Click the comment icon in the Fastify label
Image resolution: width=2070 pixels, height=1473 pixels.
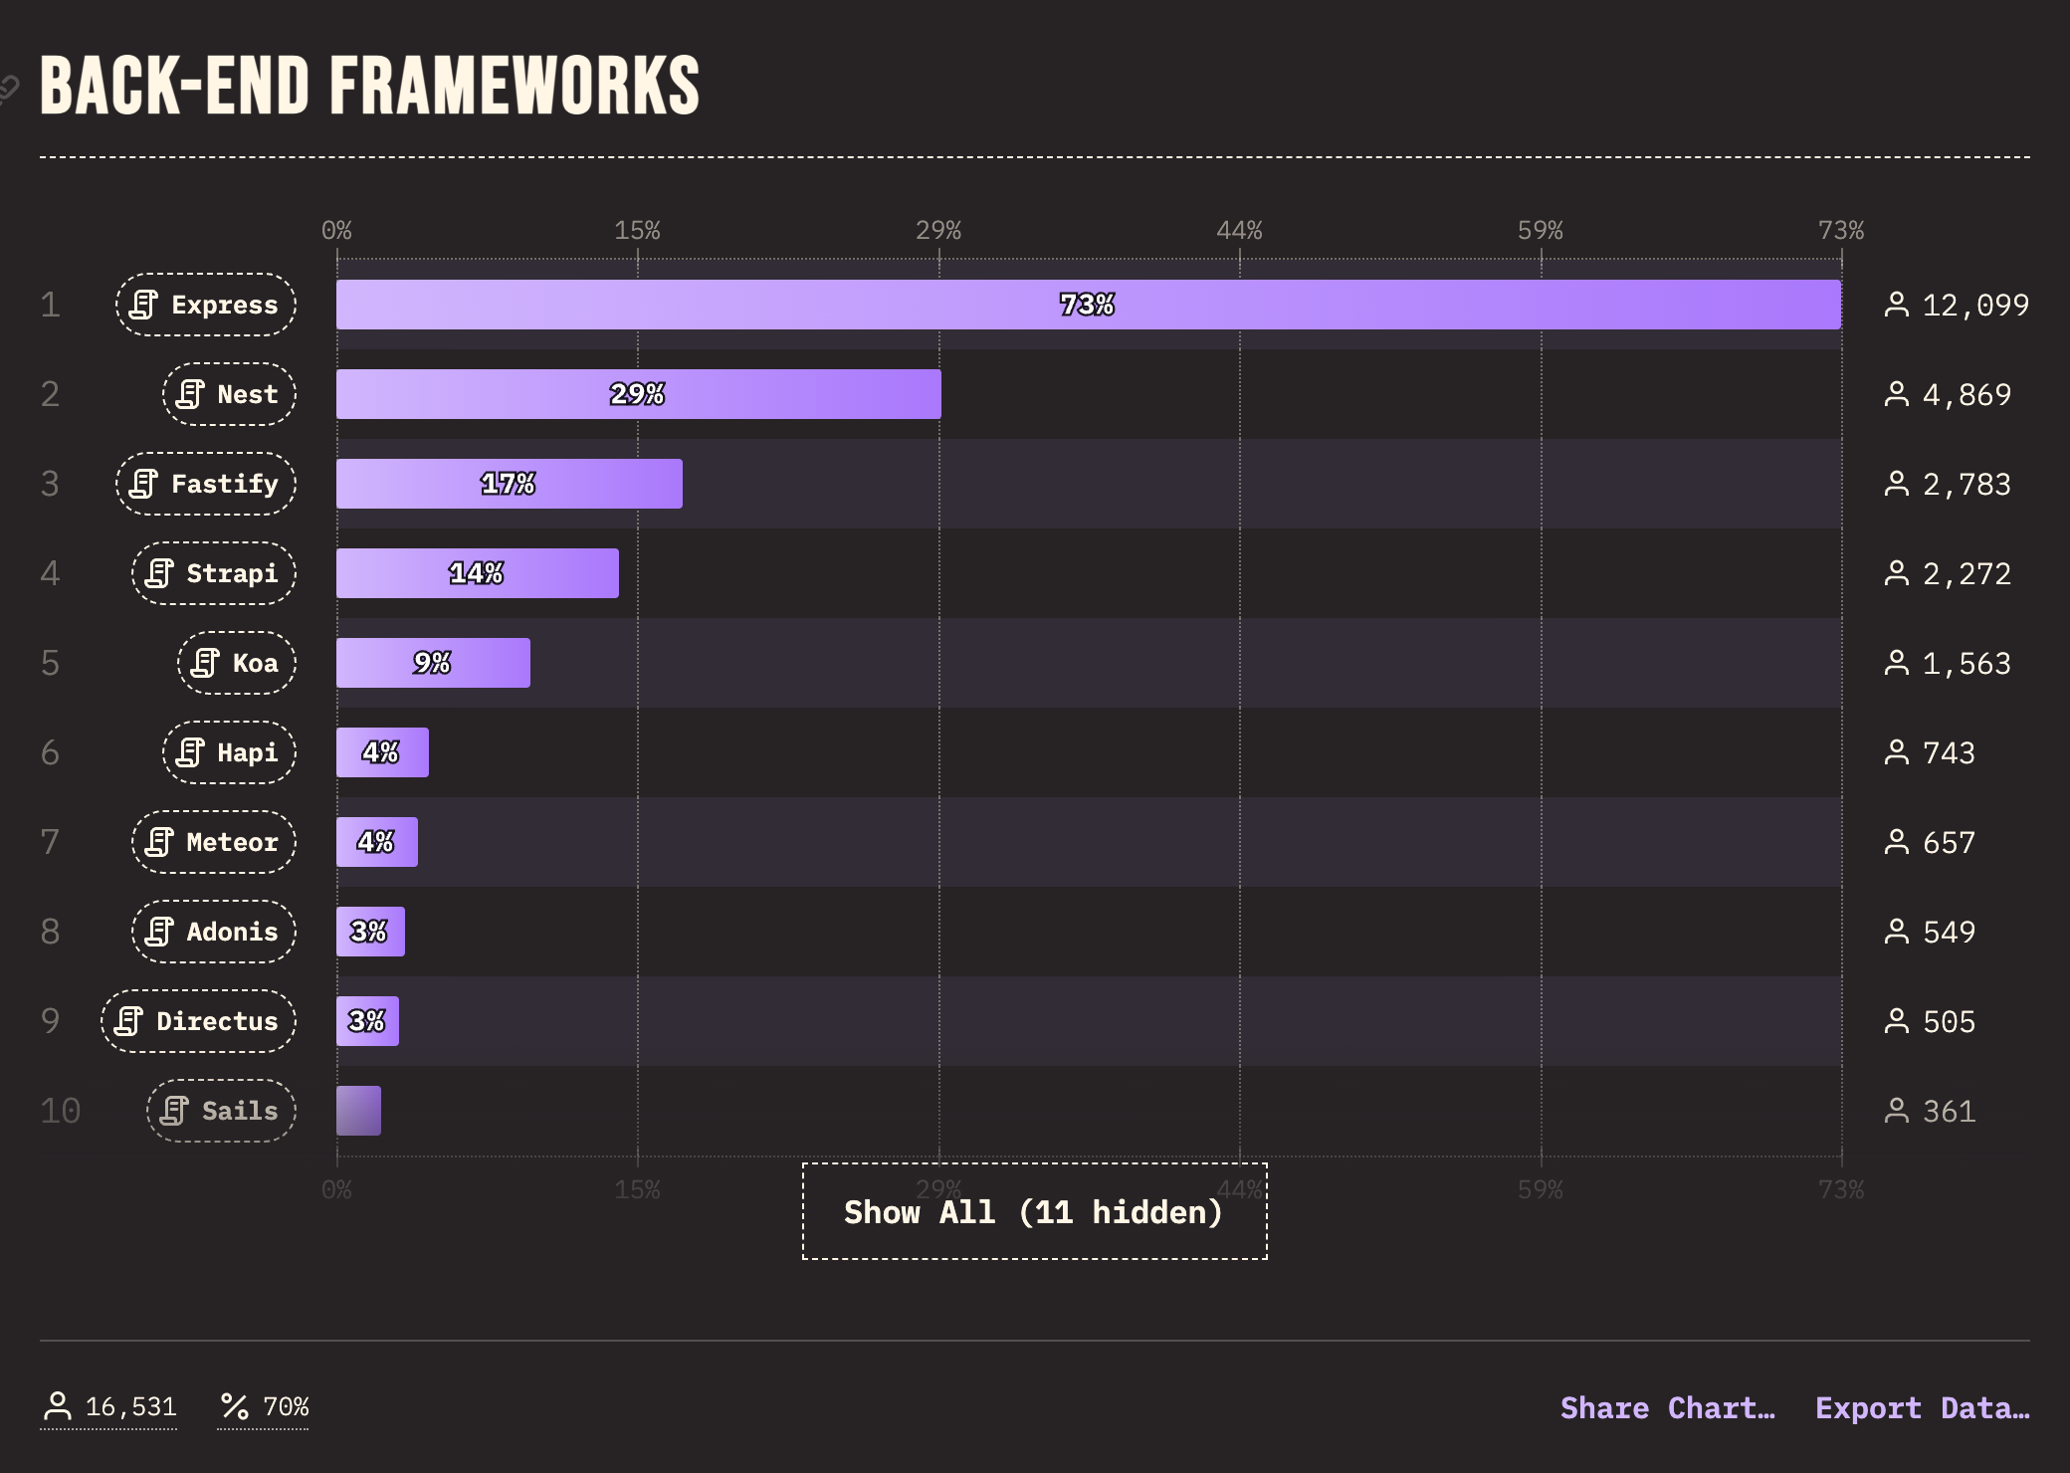click(144, 484)
